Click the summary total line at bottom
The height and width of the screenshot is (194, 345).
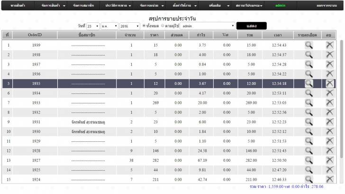click(x=286, y=186)
